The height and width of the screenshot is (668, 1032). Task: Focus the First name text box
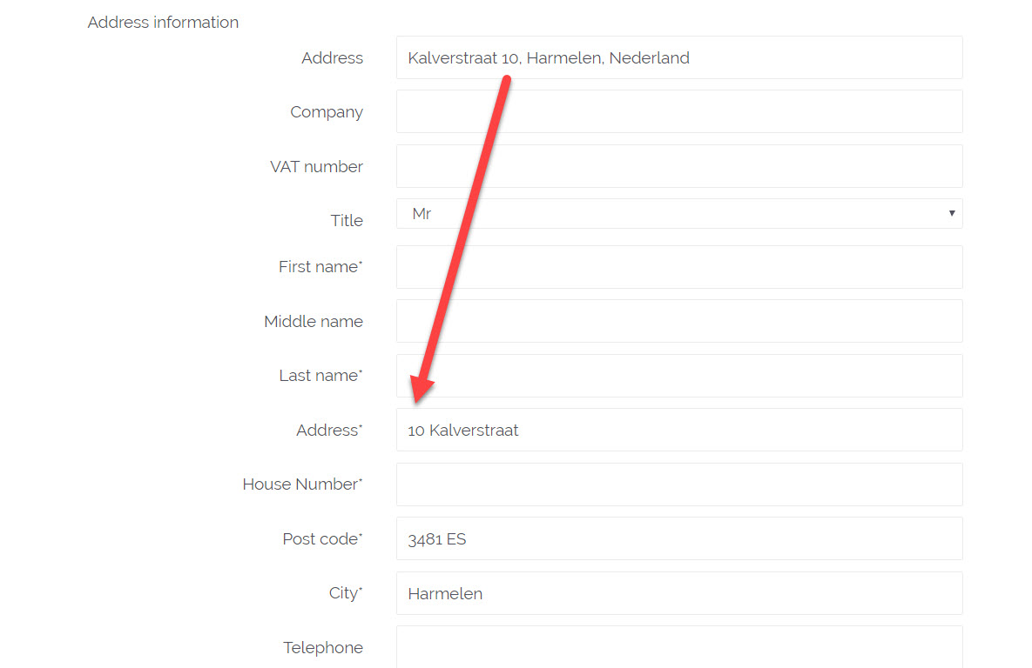[679, 267]
